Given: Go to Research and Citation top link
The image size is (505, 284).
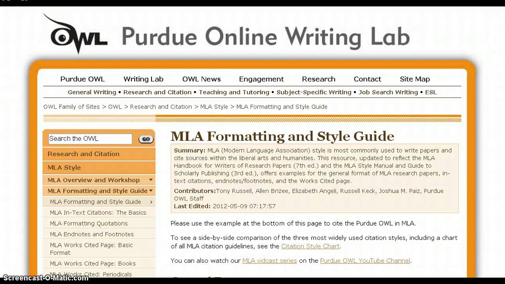Looking at the screenshot, I should 157,92.
